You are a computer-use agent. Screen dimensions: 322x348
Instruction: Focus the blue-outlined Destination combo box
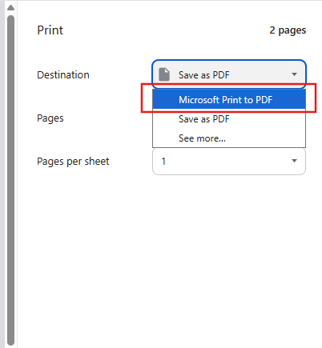tap(229, 74)
